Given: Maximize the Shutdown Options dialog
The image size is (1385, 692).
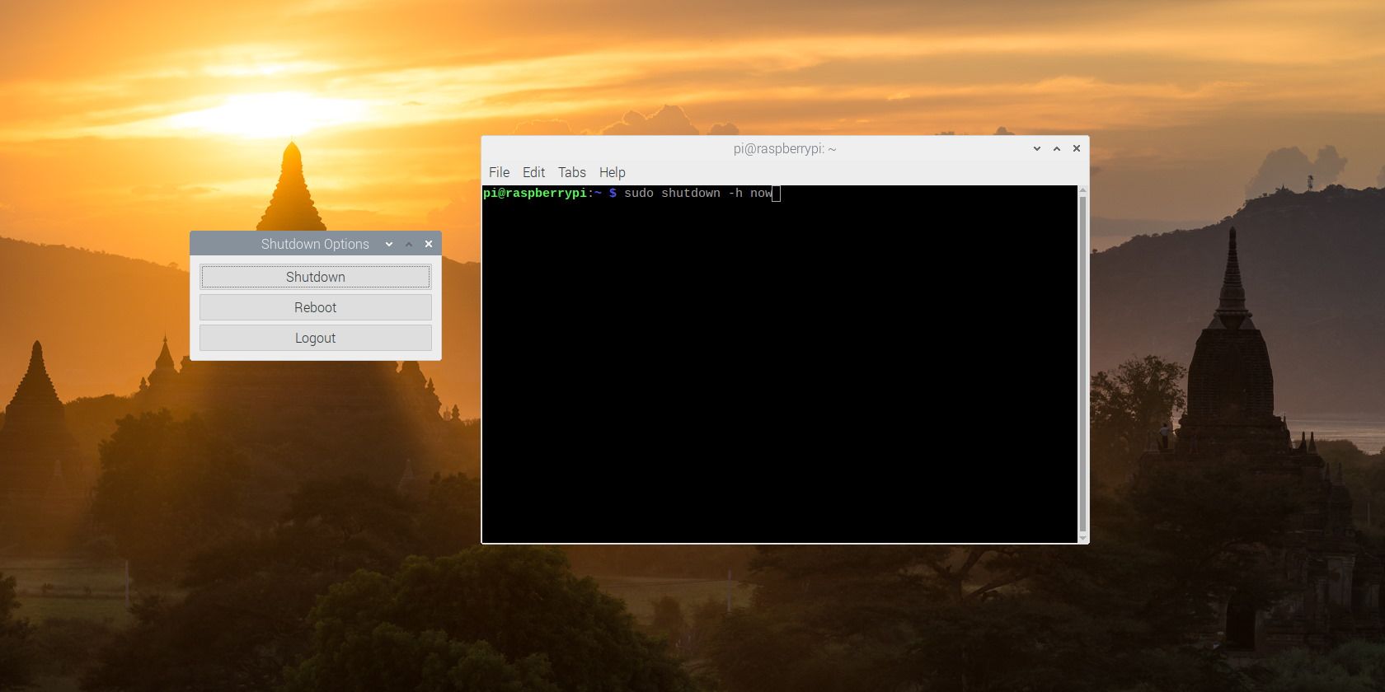Looking at the screenshot, I should (x=409, y=244).
